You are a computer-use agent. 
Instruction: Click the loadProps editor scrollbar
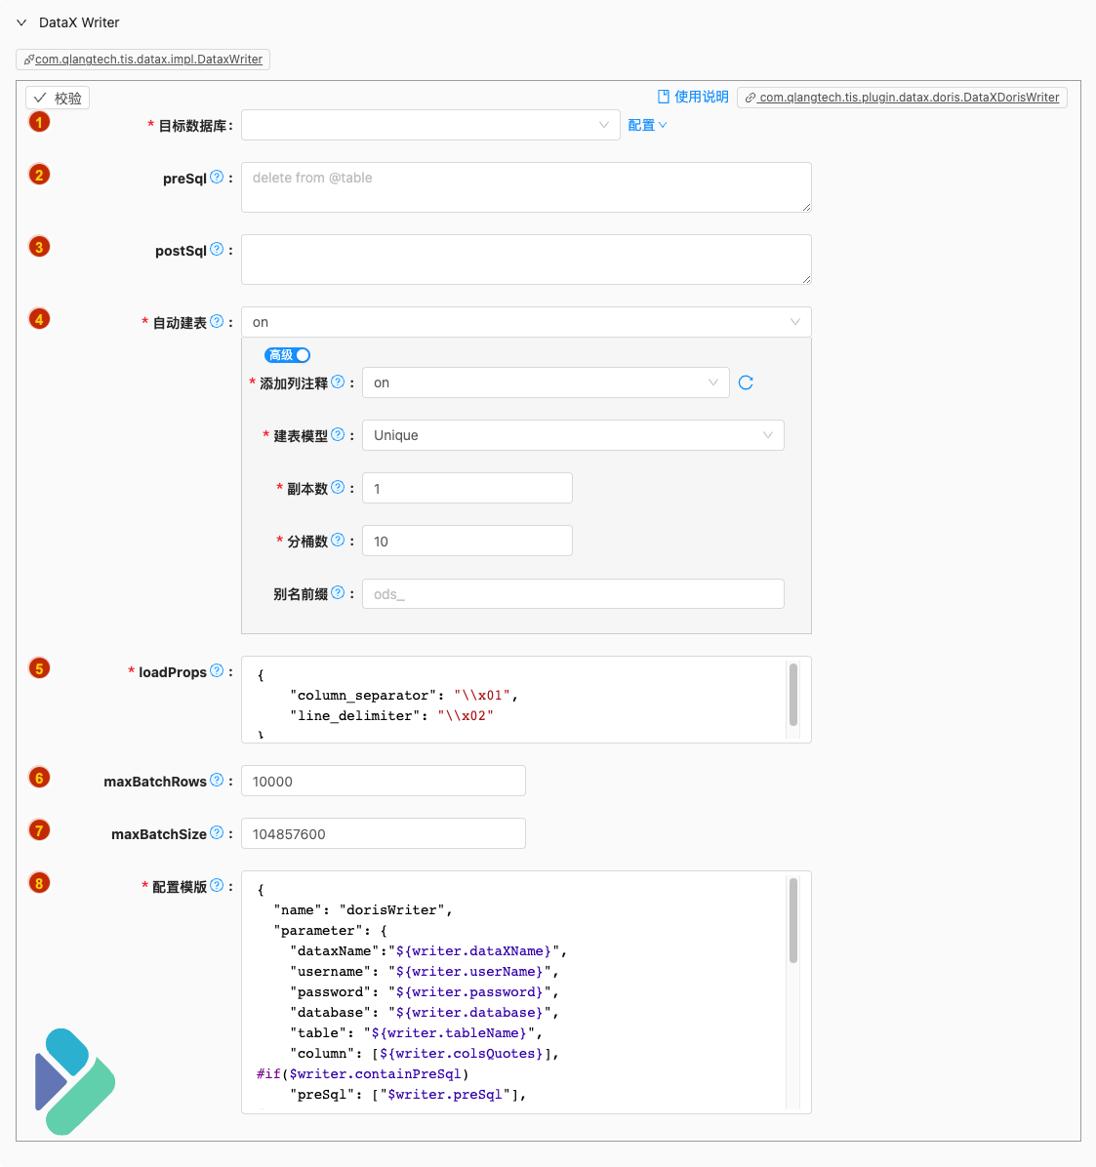792,695
